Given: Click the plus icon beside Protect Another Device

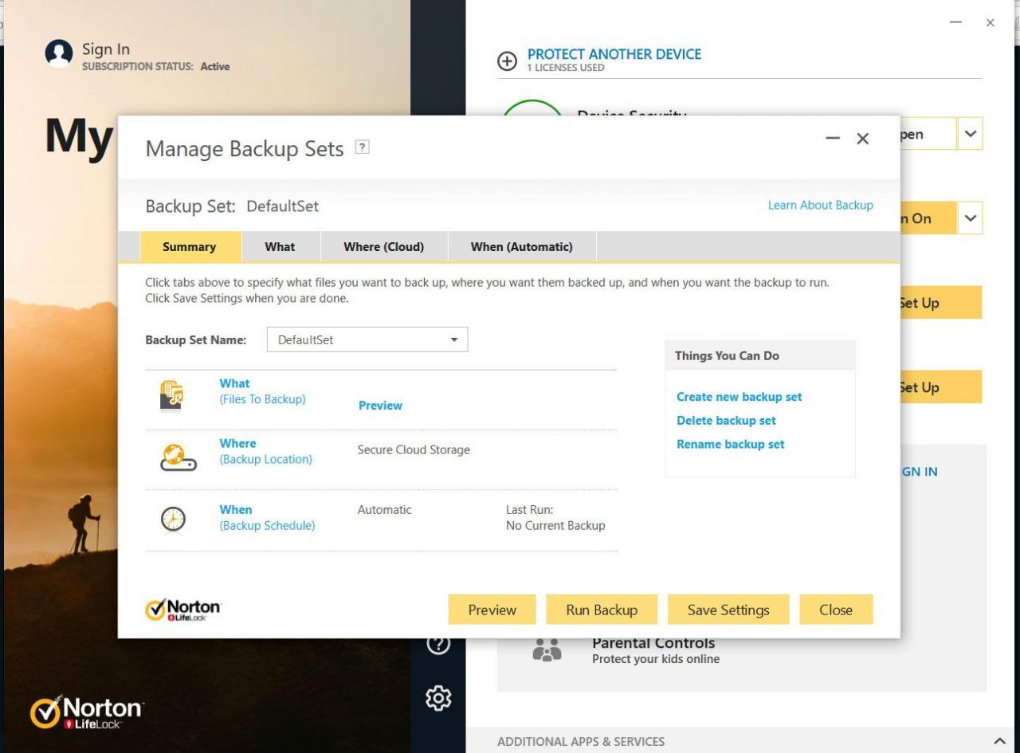Looking at the screenshot, I should 508,60.
